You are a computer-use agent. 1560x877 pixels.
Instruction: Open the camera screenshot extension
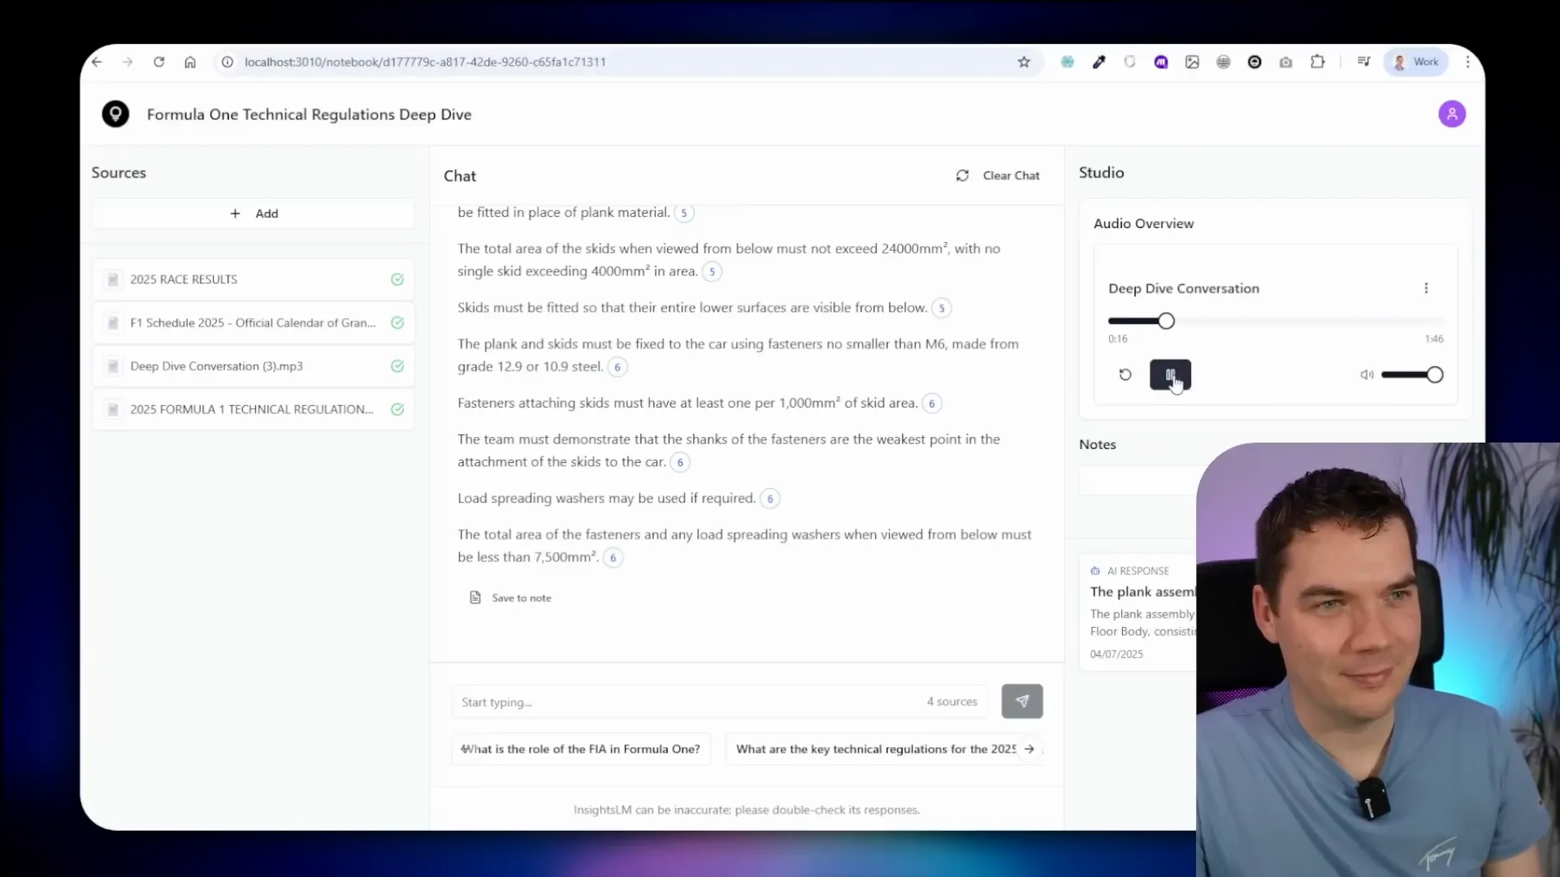pyautogui.click(x=1285, y=62)
